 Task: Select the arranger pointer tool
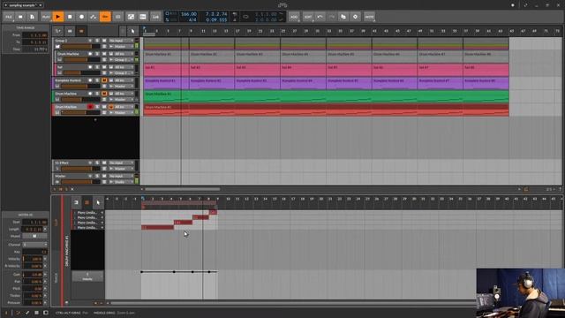(132, 31)
